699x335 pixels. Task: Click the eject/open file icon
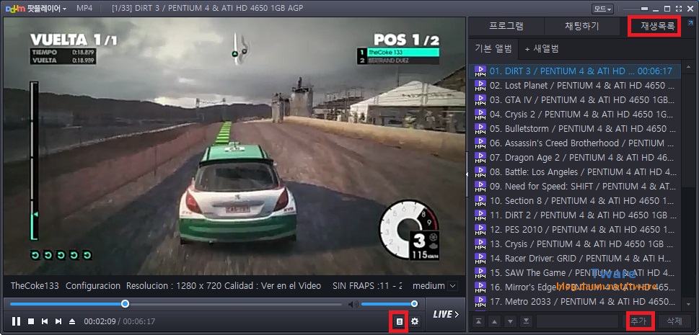pos(71,321)
